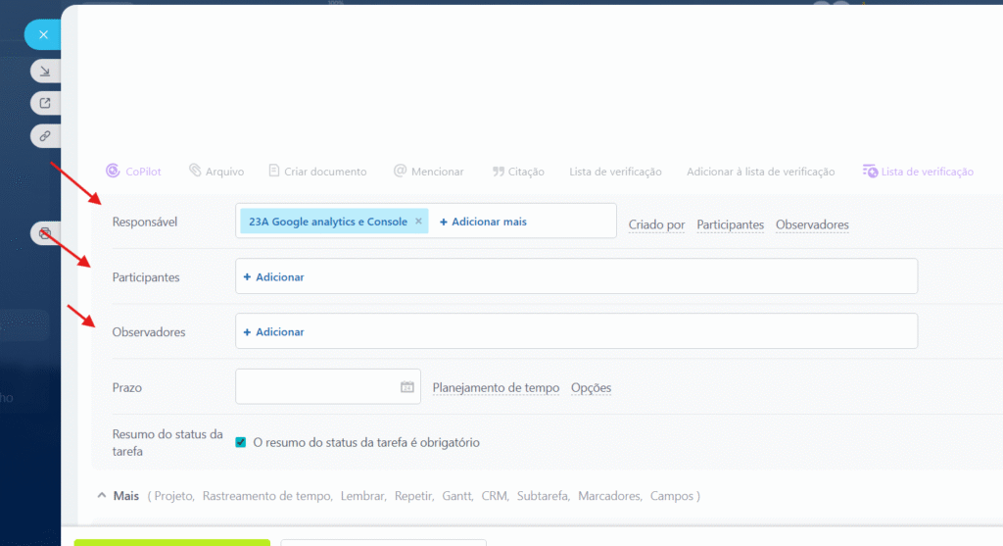This screenshot has width=1003, height=546.
Task: Click Adicionar mais in Responsável field
Action: coord(483,222)
